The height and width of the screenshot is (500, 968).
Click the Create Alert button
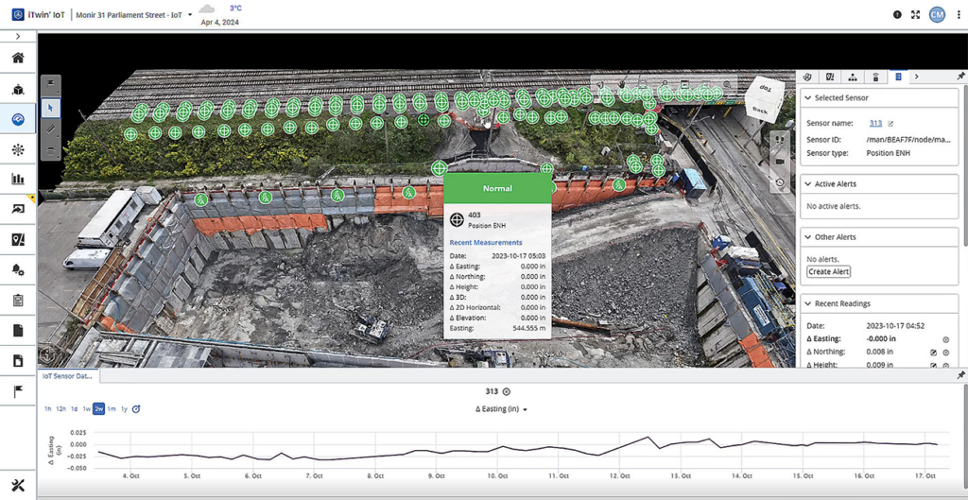[828, 271]
